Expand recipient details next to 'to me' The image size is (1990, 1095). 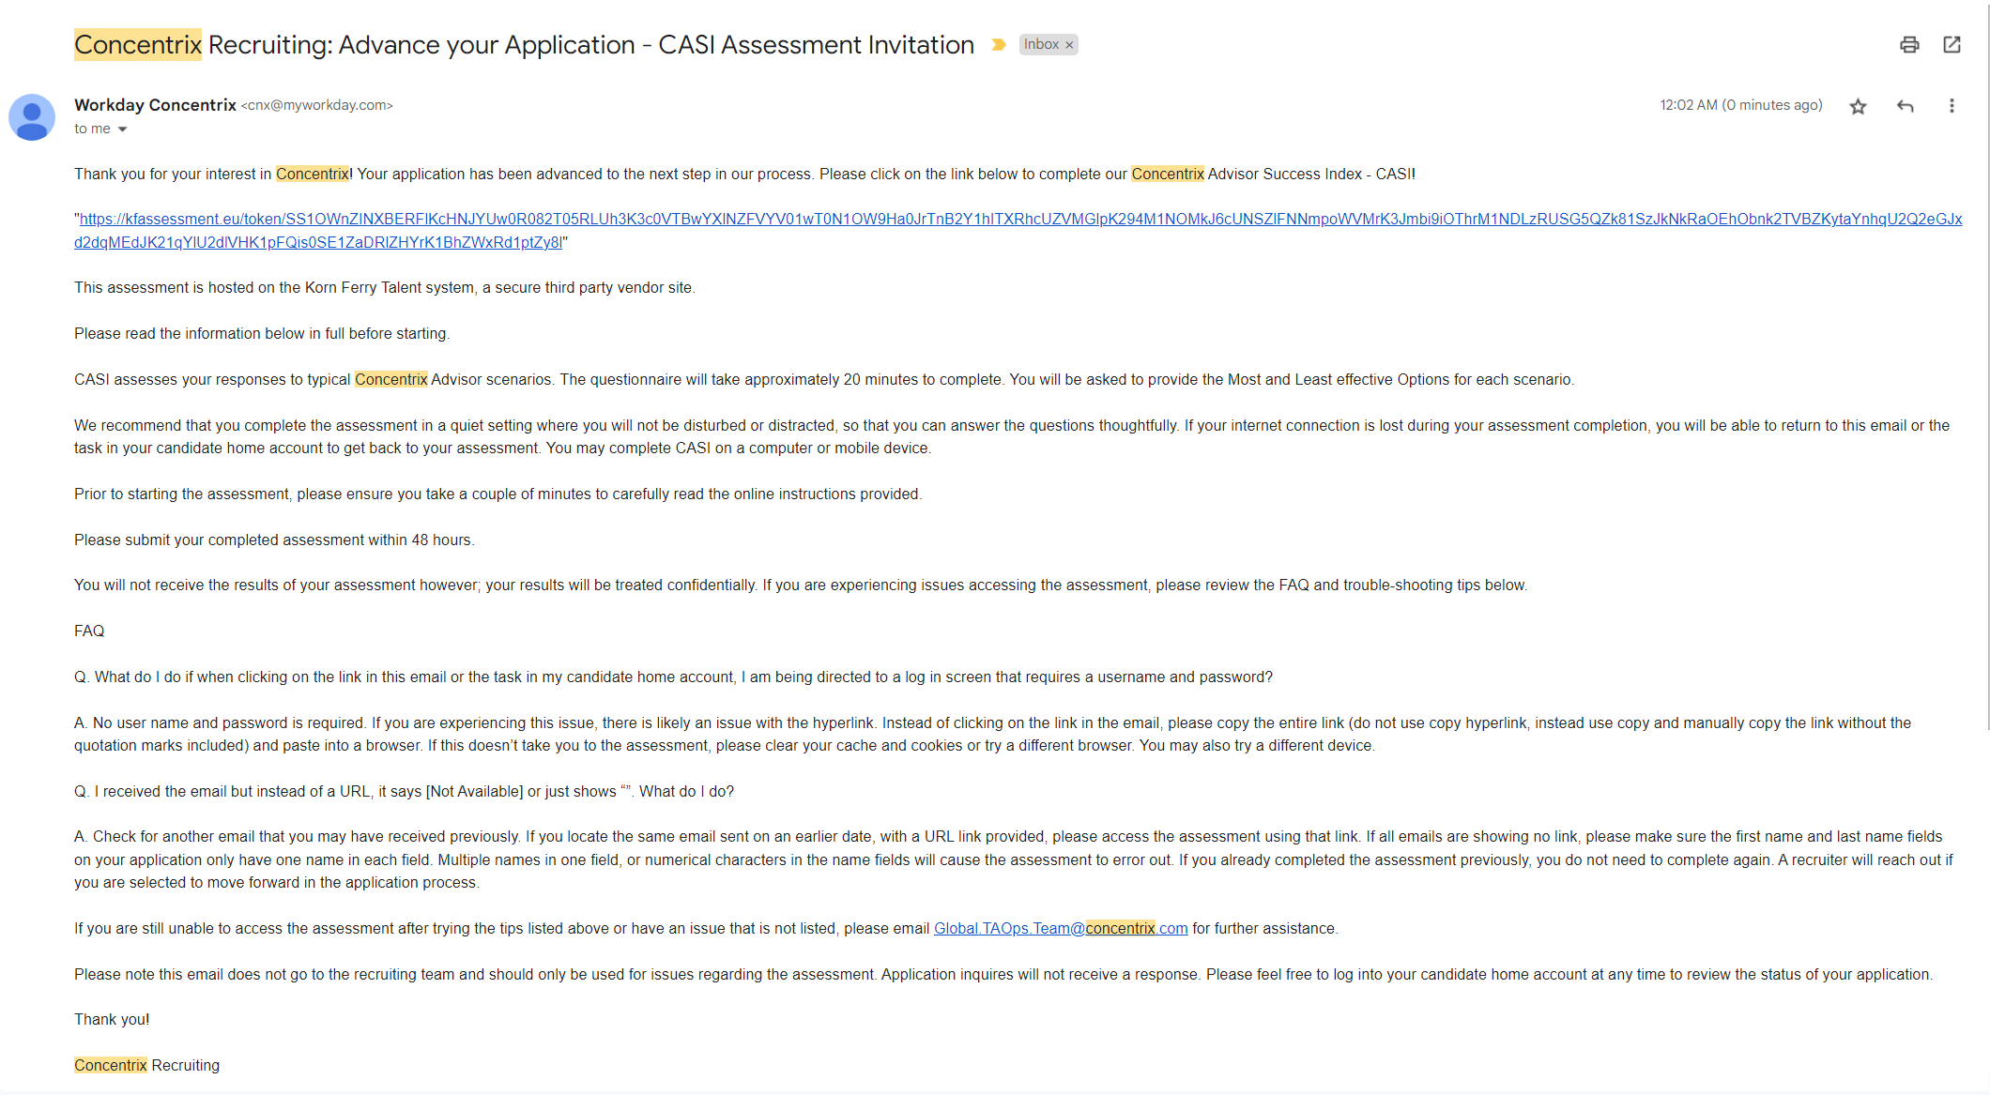(x=122, y=129)
